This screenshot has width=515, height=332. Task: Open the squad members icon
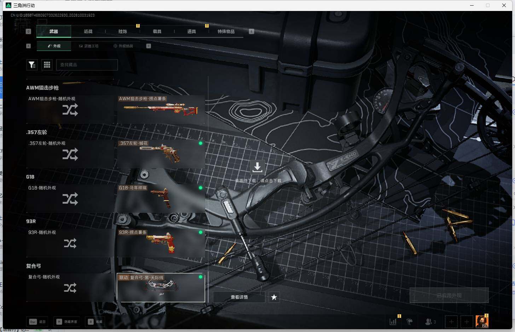coord(430,322)
